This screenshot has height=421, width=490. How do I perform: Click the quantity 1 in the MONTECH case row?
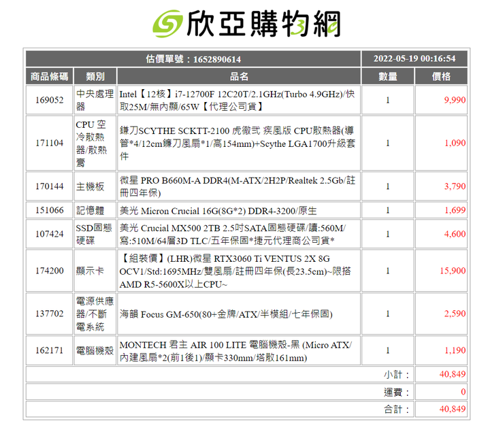(388, 350)
